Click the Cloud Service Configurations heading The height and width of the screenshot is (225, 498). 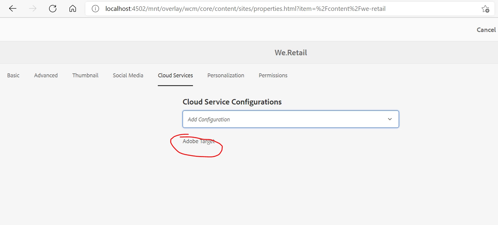coord(232,102)
